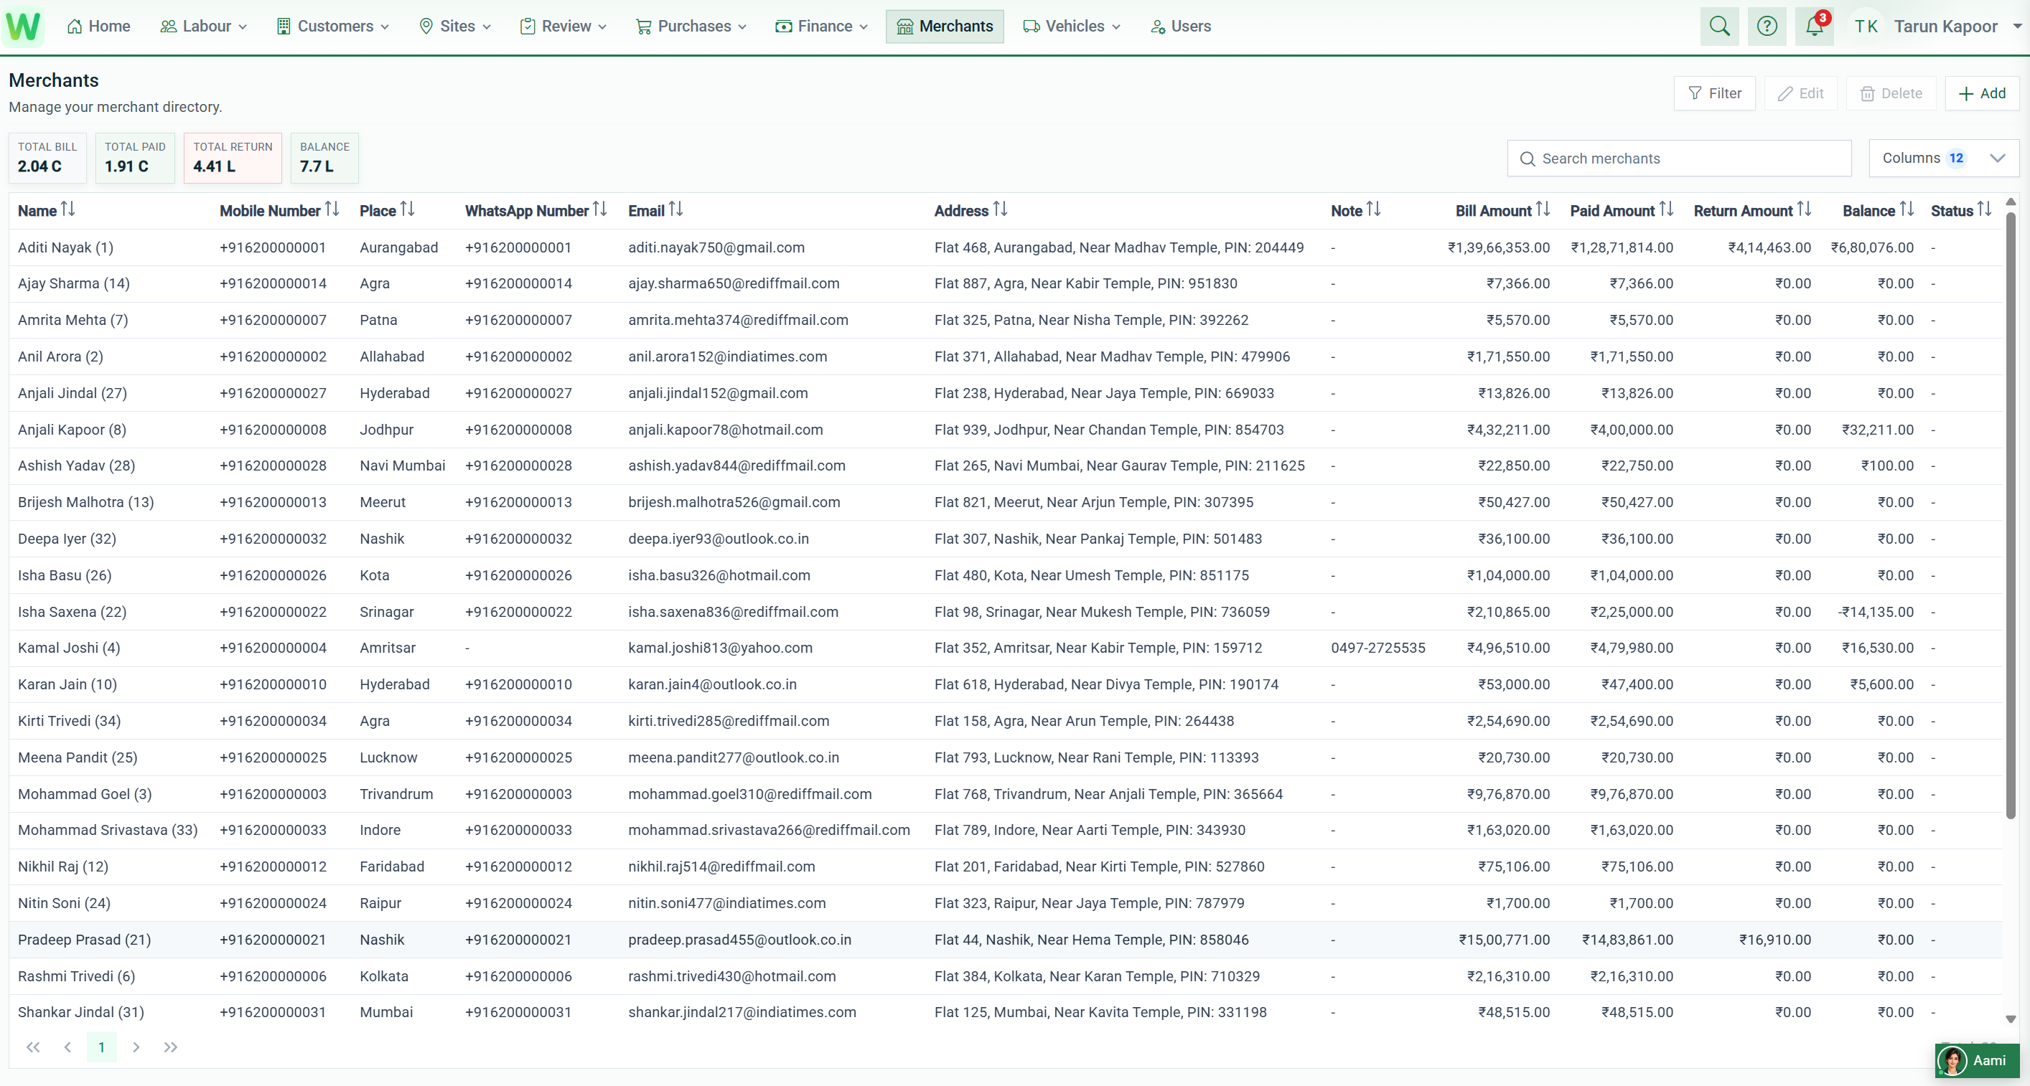
Task: Open the Aami assistant chat
Action: (x=1977, y=1060)
